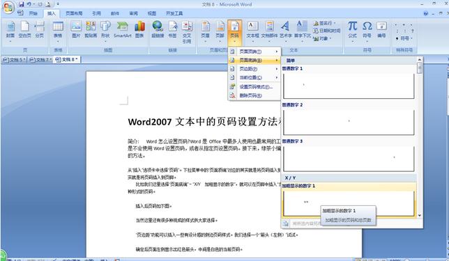This screenshot has height=261, width=449.
Task: Select the Plain Number 1 (普通数字 1) preview
Action: [349, 86]
